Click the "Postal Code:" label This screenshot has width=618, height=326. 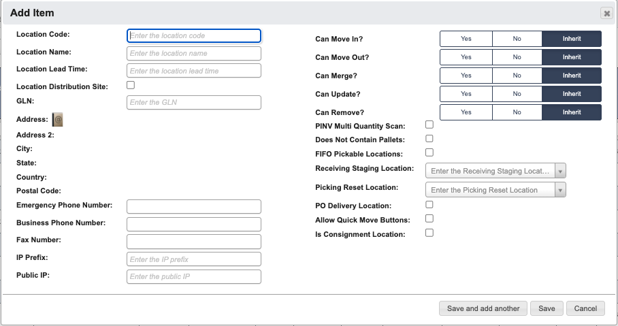(x=39, y=191)
